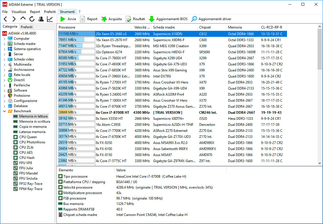
Task: Open Aggiornamenti driver search icon
Action: click(x=194, y=19)
